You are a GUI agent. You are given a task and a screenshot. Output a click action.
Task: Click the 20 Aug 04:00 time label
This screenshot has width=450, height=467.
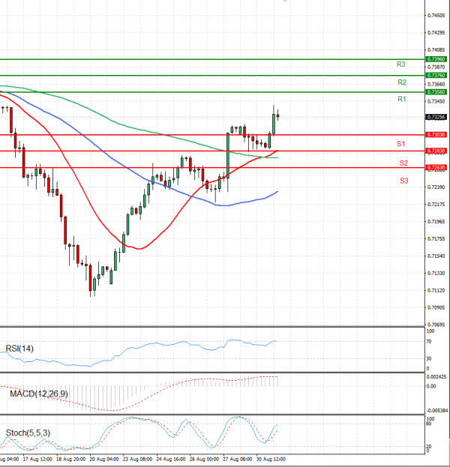click(x=104, y=460)
